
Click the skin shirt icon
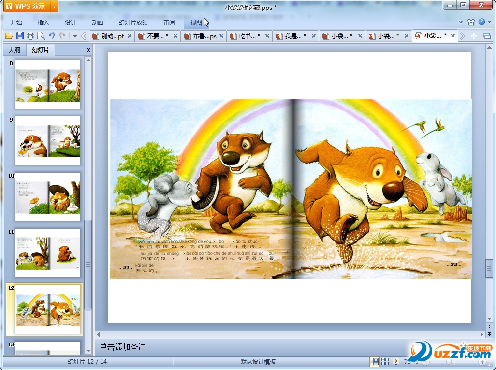coord(471,22)
